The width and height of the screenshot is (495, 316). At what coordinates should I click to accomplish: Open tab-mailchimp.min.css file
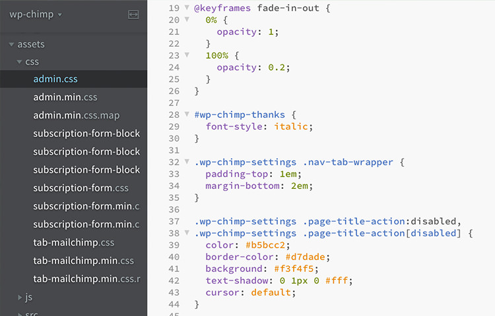tap(83, 261)
